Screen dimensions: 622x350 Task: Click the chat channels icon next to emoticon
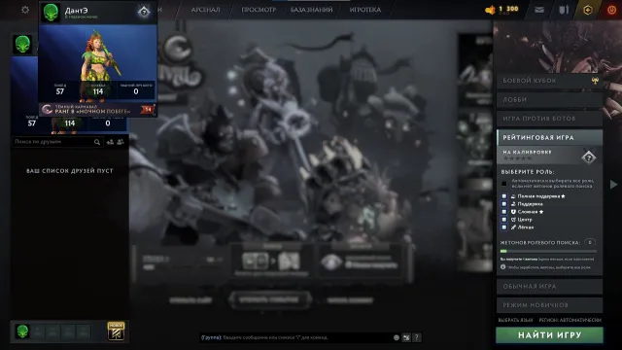click(x=406, y=337)
